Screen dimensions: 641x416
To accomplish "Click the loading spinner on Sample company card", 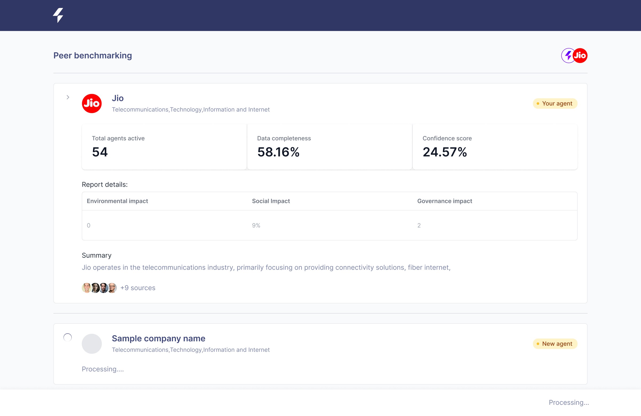I will click(x=68, y=337).
